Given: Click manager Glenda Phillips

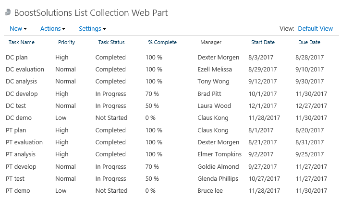Looking at the screenshot, I should click(x=218, y=178).
